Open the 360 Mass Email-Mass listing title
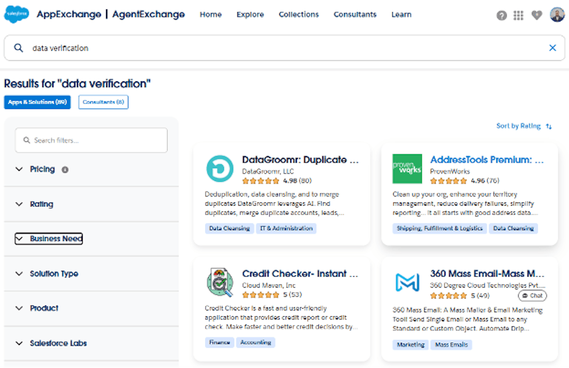The image size is (569, 368). pyautogui.click(x=487, y=274)
